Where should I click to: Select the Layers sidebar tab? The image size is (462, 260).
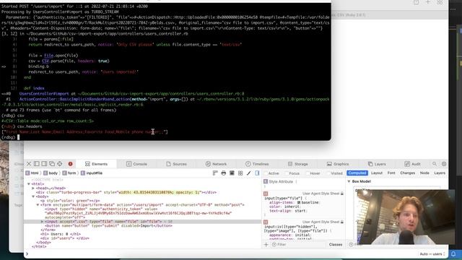coord(440,173)
